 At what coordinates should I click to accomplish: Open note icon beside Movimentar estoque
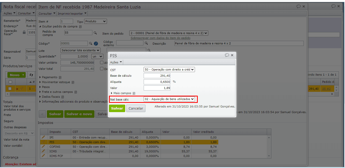[x=73, y=82]
